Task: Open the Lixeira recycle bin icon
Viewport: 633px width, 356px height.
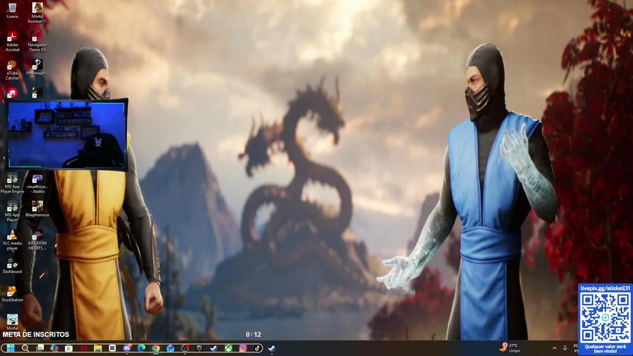Action: coord(12,10)
